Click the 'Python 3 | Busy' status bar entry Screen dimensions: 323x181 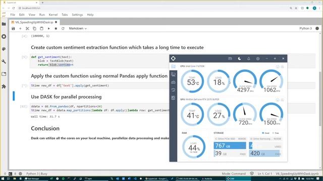(x=37, y=174)
